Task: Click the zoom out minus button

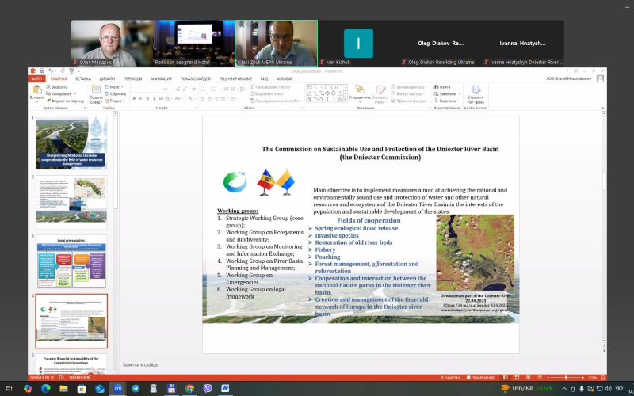Action: tap(548, 378)
